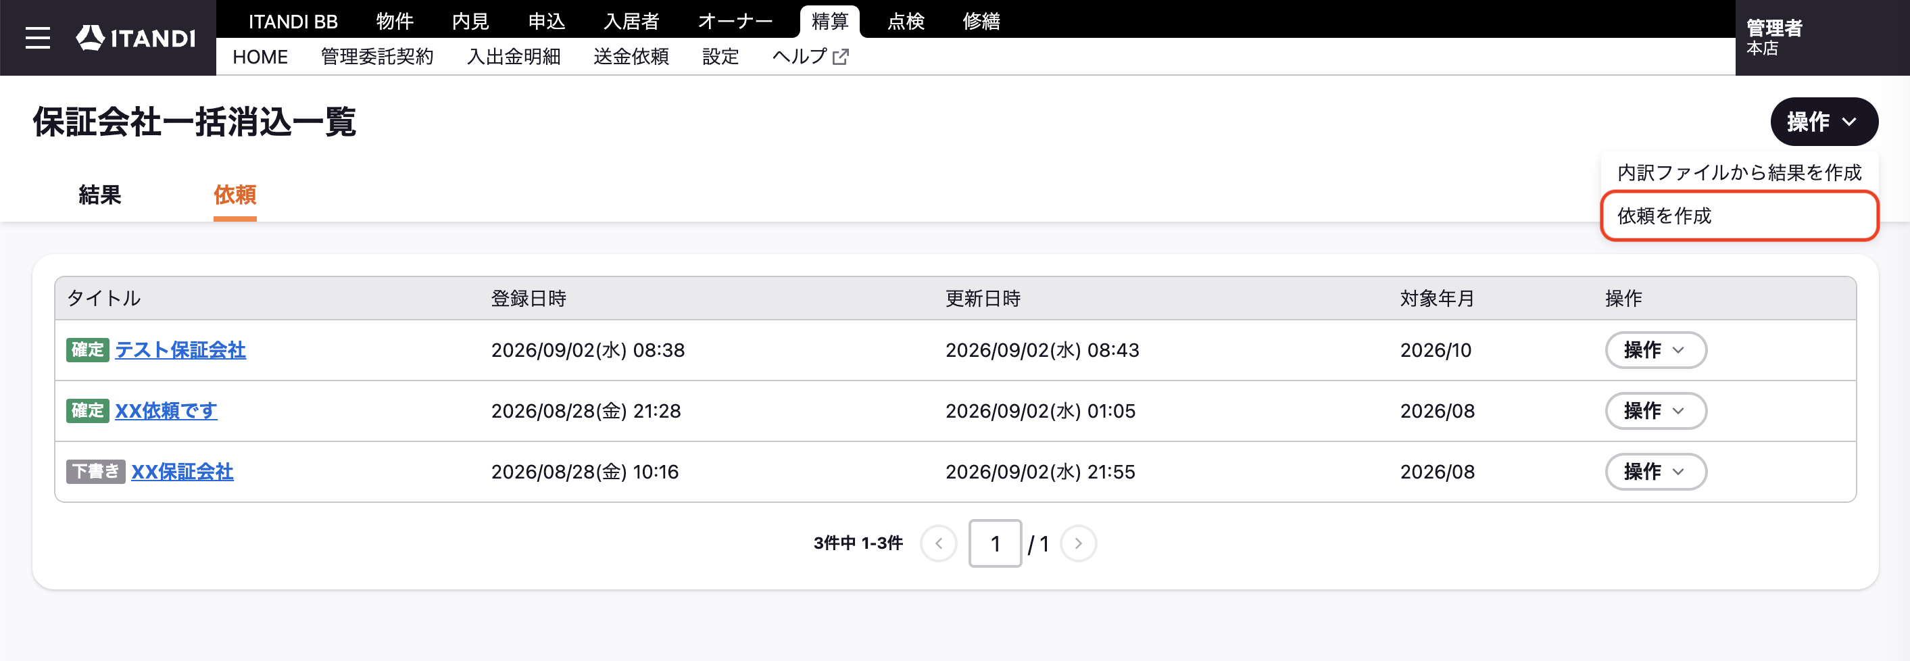Screen dimensions: 1910x661
Task: Open the テスト保証会社 link
Action: [180, 350]
